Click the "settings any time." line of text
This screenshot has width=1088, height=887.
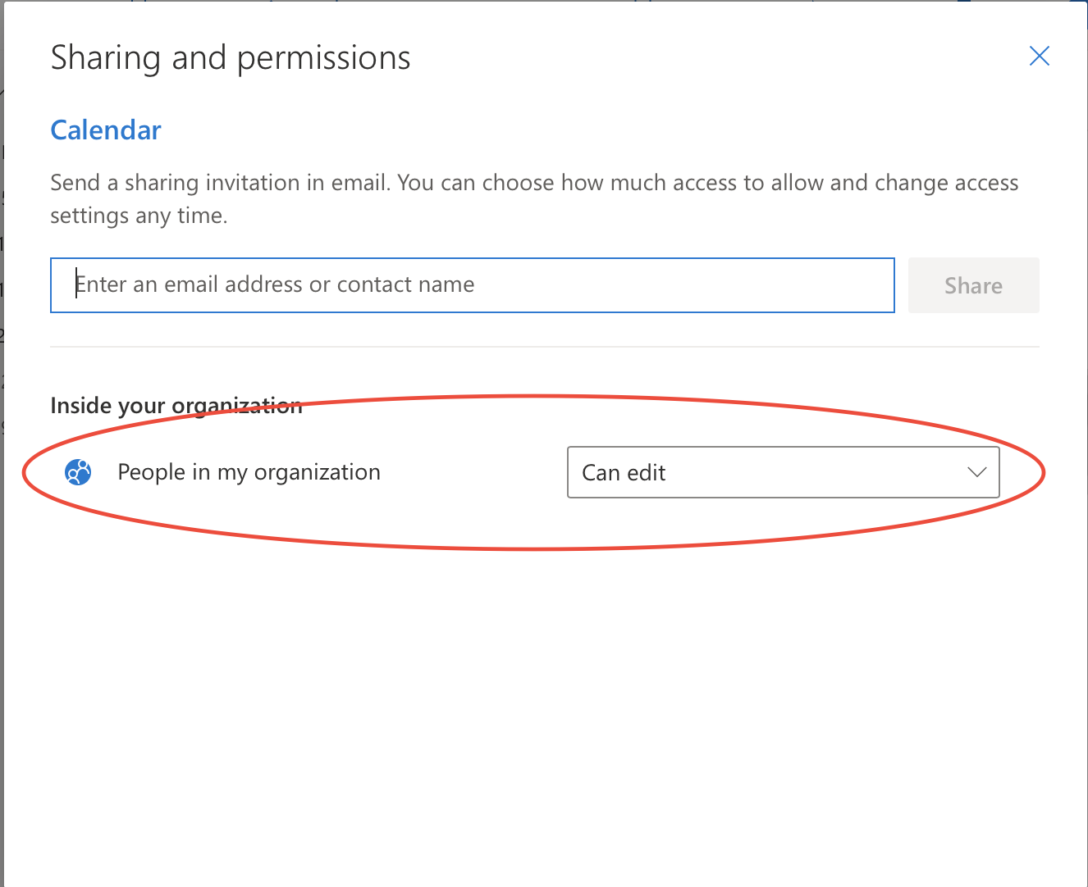[139, 216]
